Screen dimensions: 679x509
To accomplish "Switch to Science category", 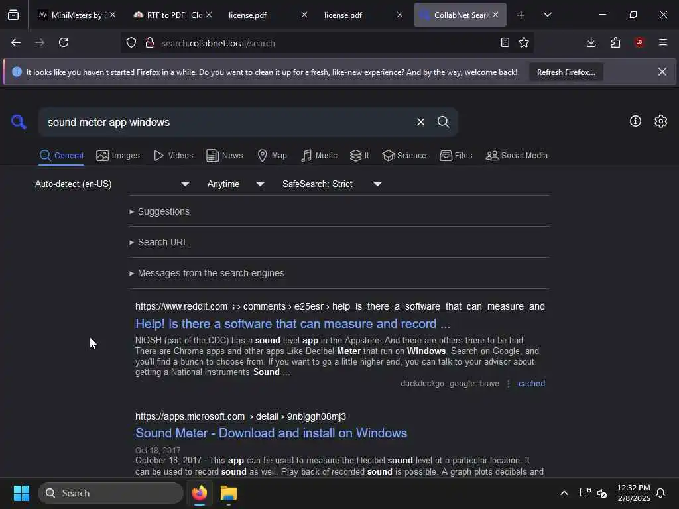I will pos(404,155).
